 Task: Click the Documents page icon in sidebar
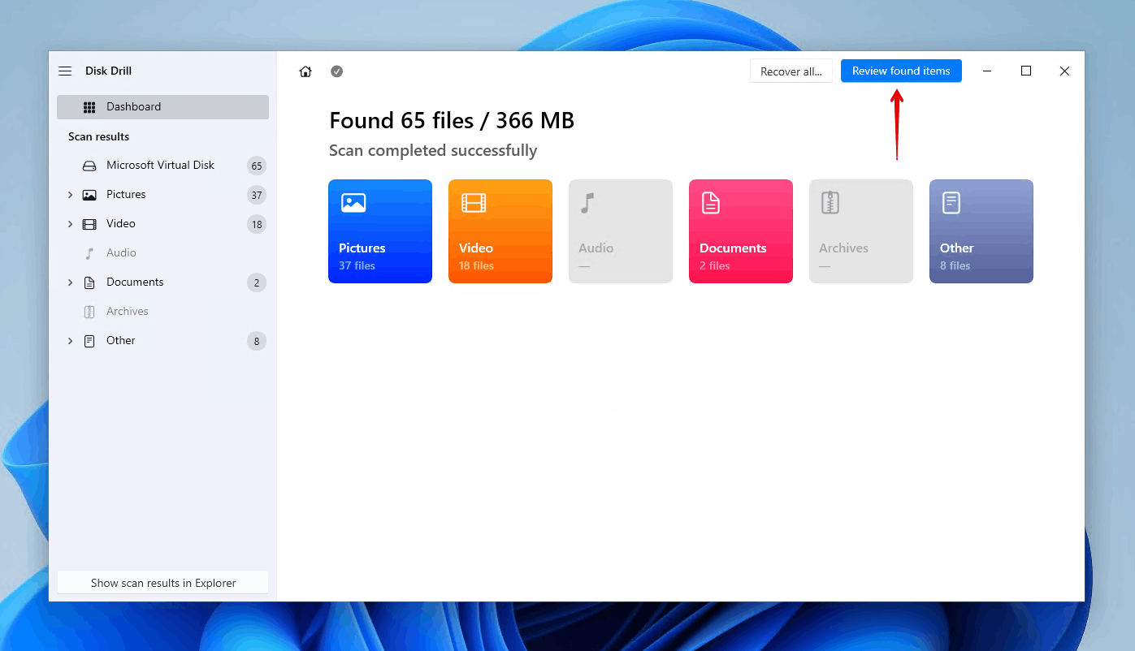pyautogui.click(x=89, y=282)
